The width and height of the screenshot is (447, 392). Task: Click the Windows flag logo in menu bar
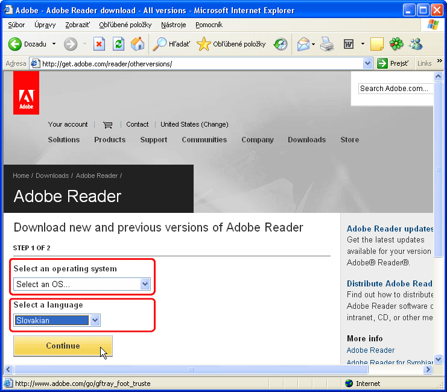coord(433,25)
